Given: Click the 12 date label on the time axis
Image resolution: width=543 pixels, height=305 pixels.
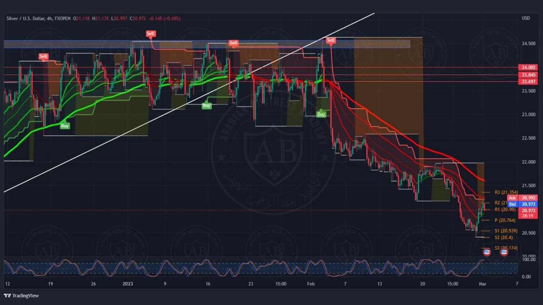Looking at the screenshot, I should pyautogui.click(x=8, y=284).
